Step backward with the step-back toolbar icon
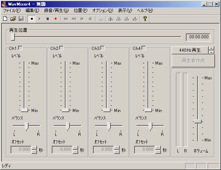This screenshot has height=170, width=221. 90,19
